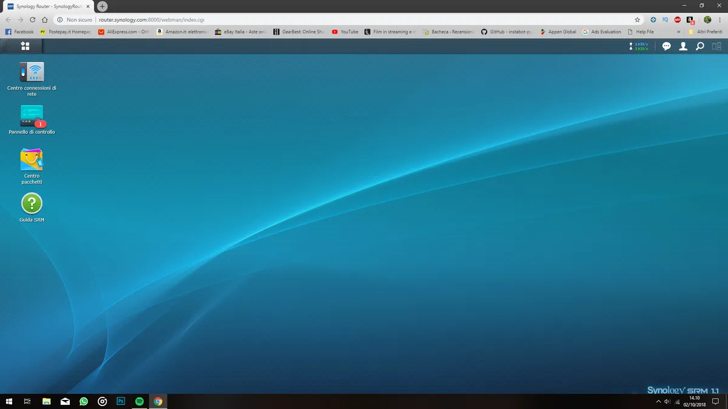This screenshot has width=728, height=409.
Task: Open Photoshop from the taskbar
Action: pyautogui.click(x=121, y=401)
